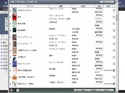125x93 pixels.
Task: Sort by the 出版社 column header
Action: tap(83, 6)
